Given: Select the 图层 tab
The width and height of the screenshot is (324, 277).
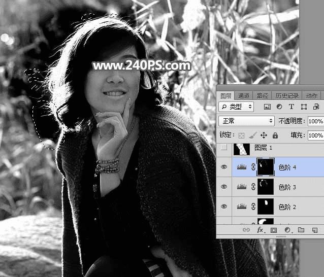Looking at the screenshot, I should pos(225,96).
